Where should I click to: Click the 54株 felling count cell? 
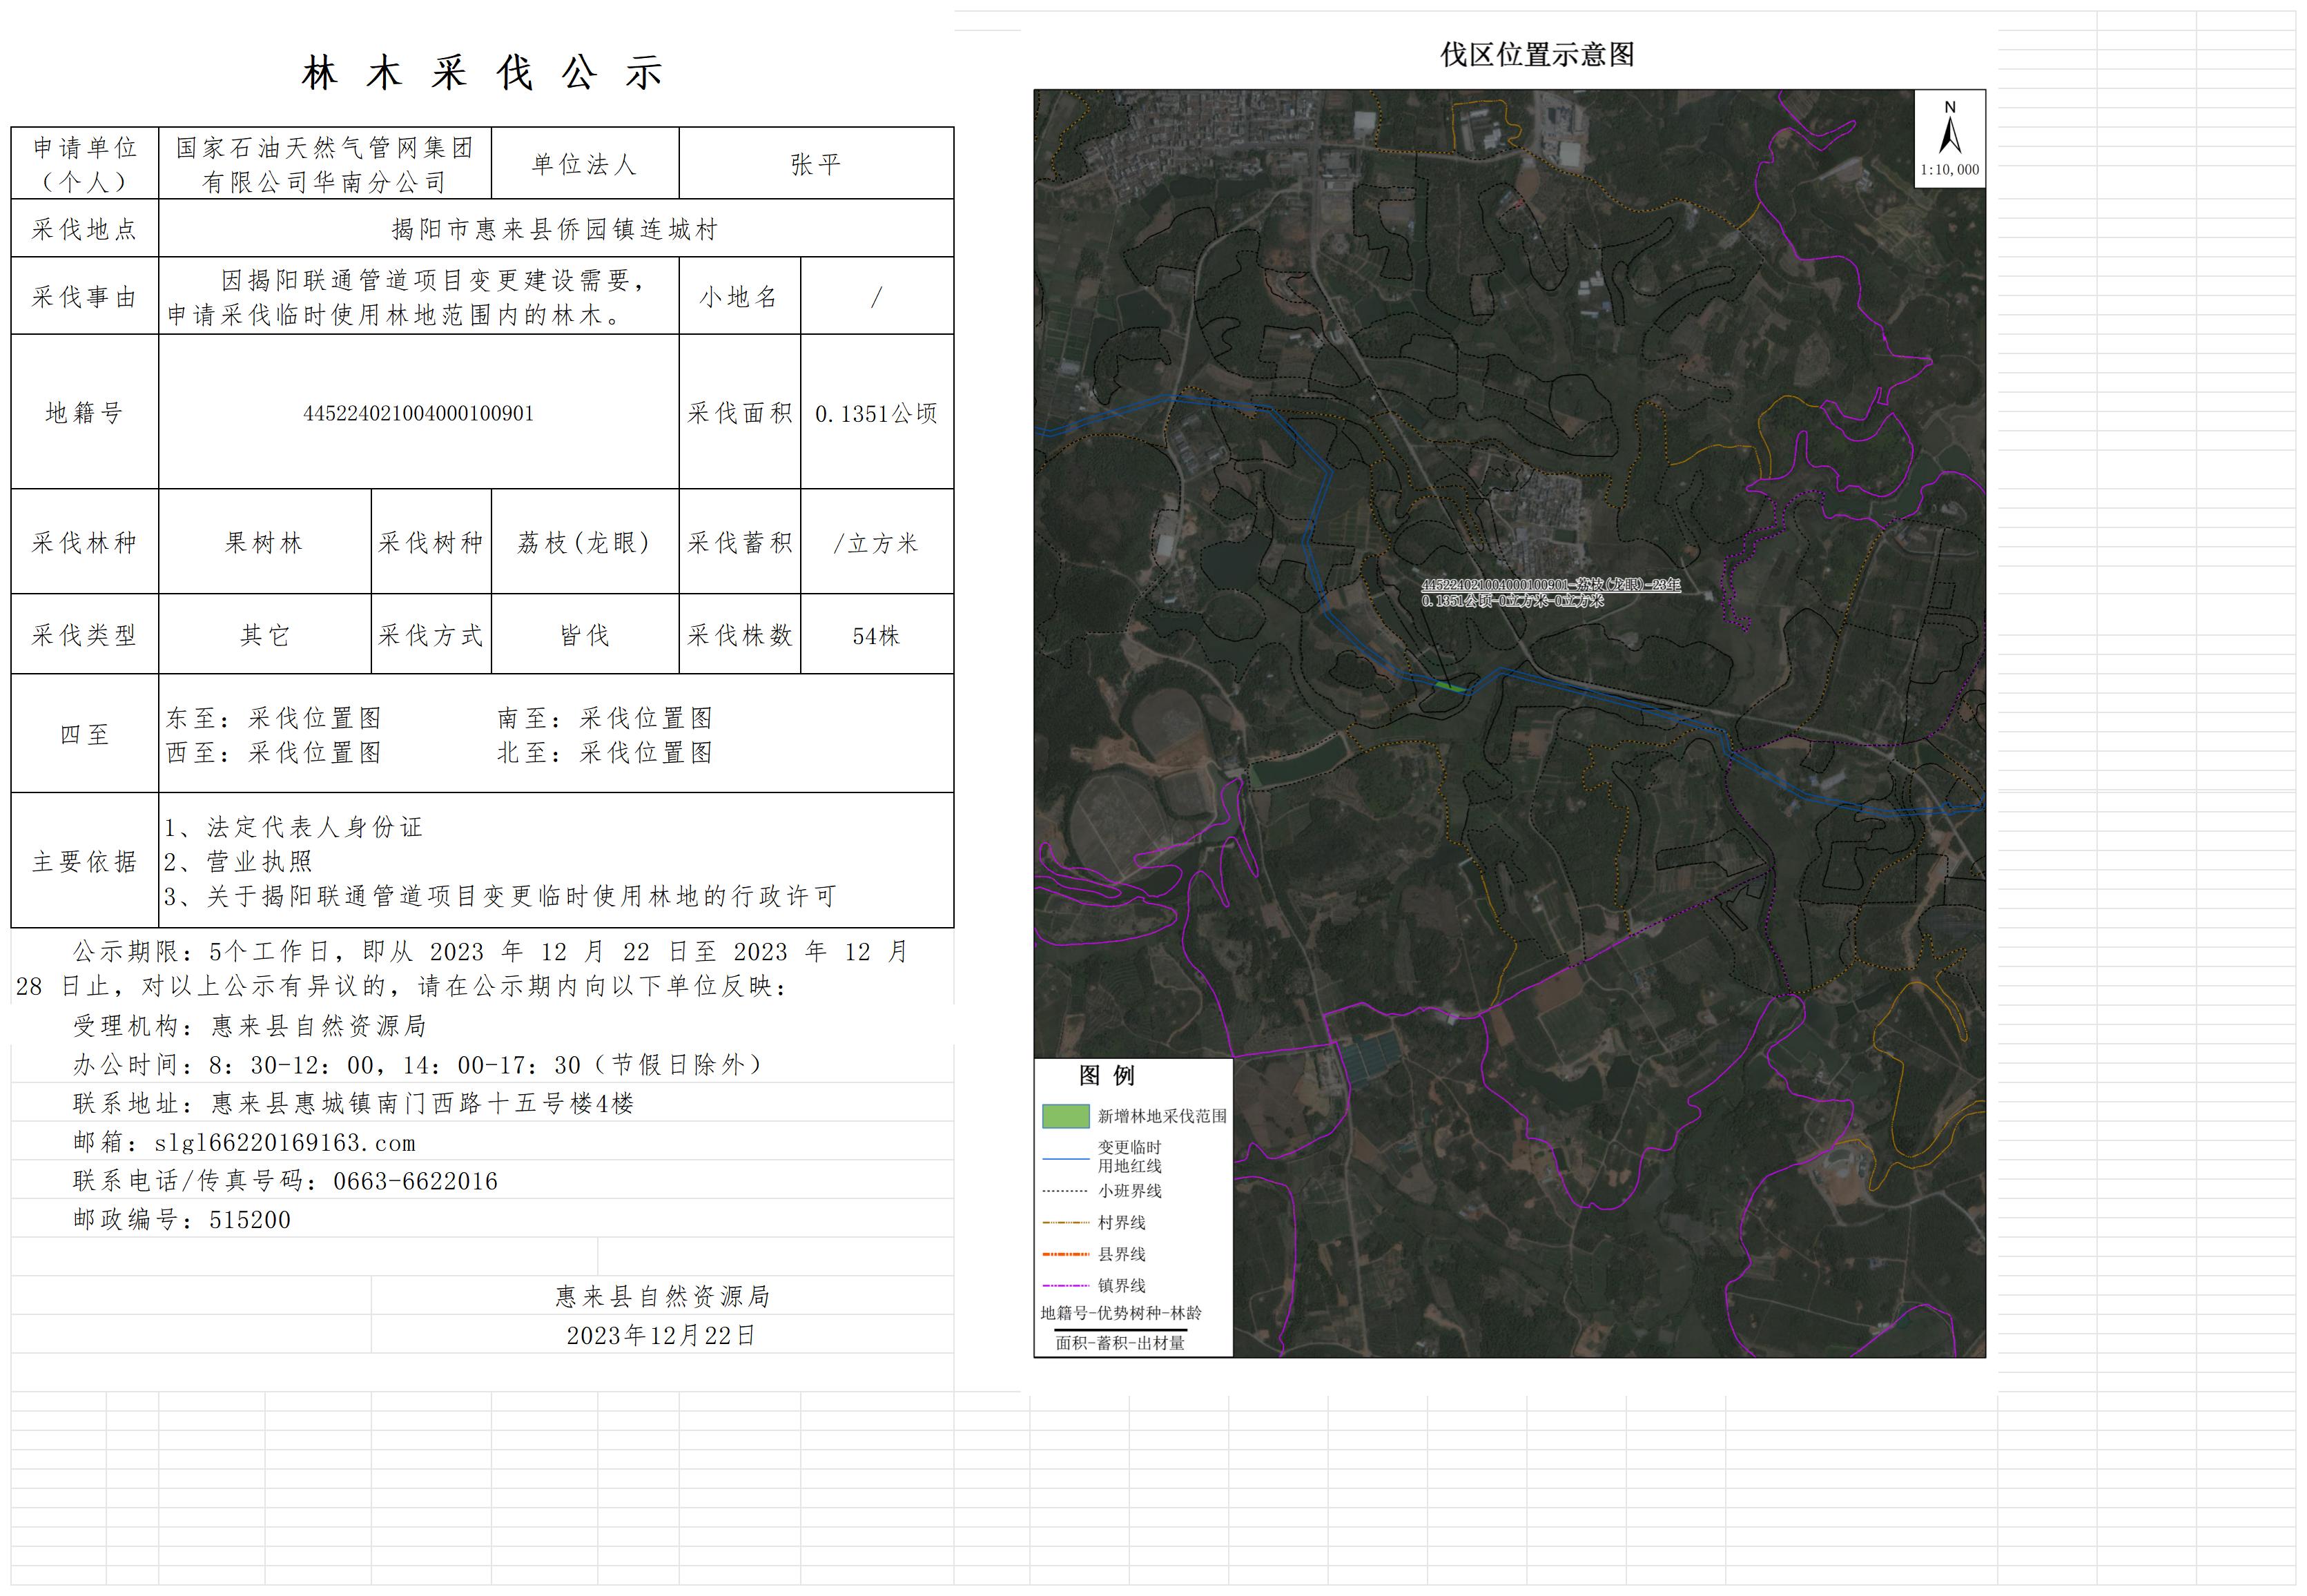pos(876,636)
